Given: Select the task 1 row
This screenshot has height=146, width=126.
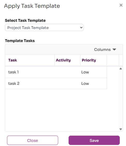Looking at the screenshot, I should point(56,72).
